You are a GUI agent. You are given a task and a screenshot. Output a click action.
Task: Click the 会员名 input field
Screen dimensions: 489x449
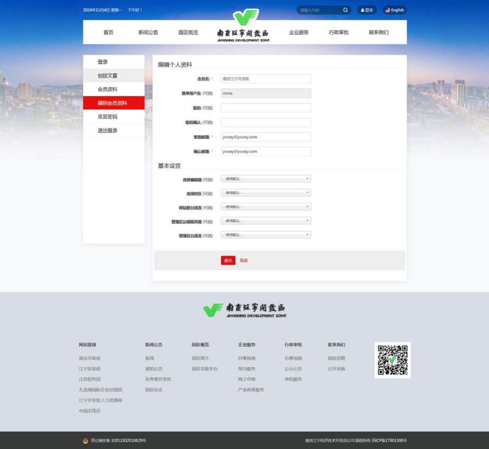coord(266,78)
